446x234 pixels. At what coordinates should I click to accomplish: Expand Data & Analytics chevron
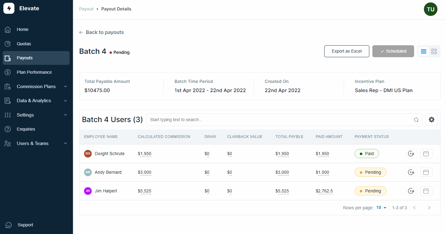(x=65, y=101)
